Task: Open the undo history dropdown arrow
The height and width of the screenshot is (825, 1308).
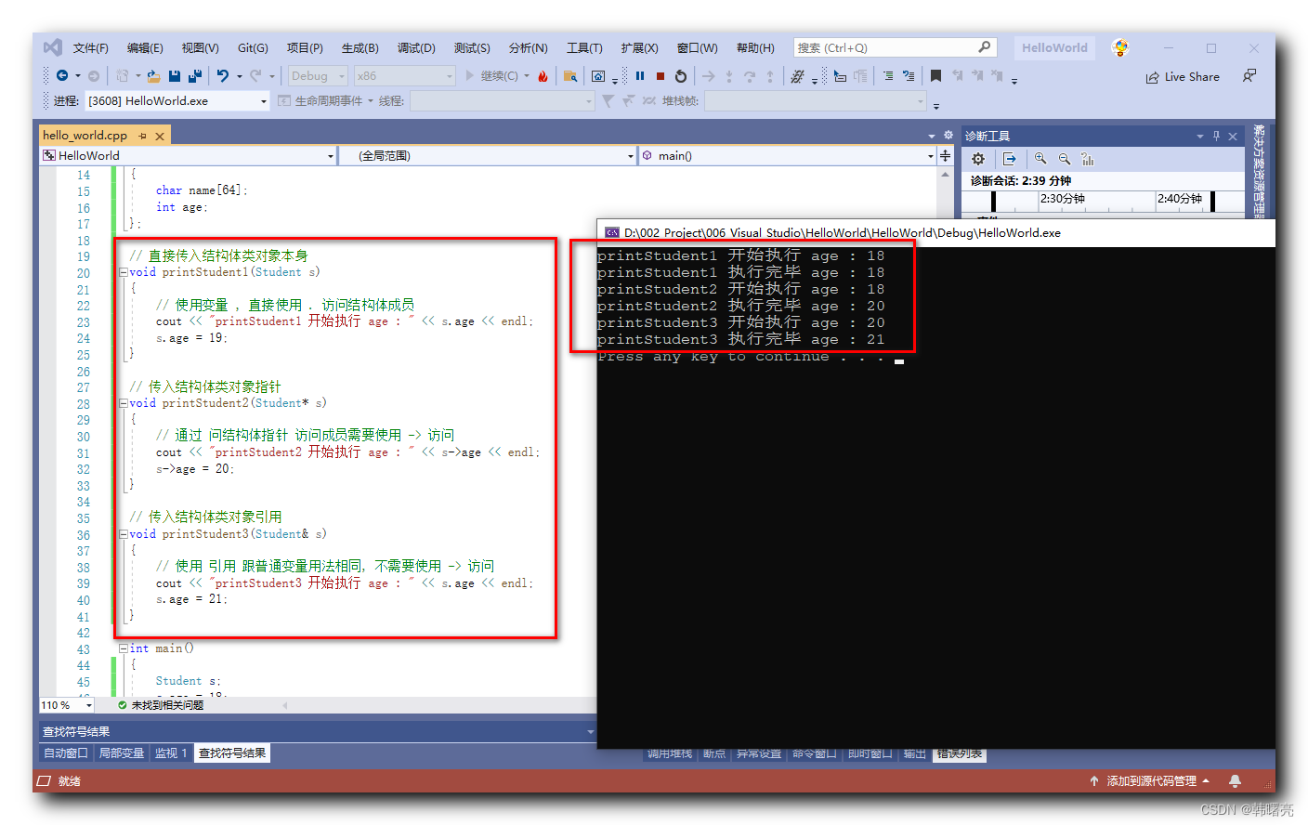Action: 239,76
